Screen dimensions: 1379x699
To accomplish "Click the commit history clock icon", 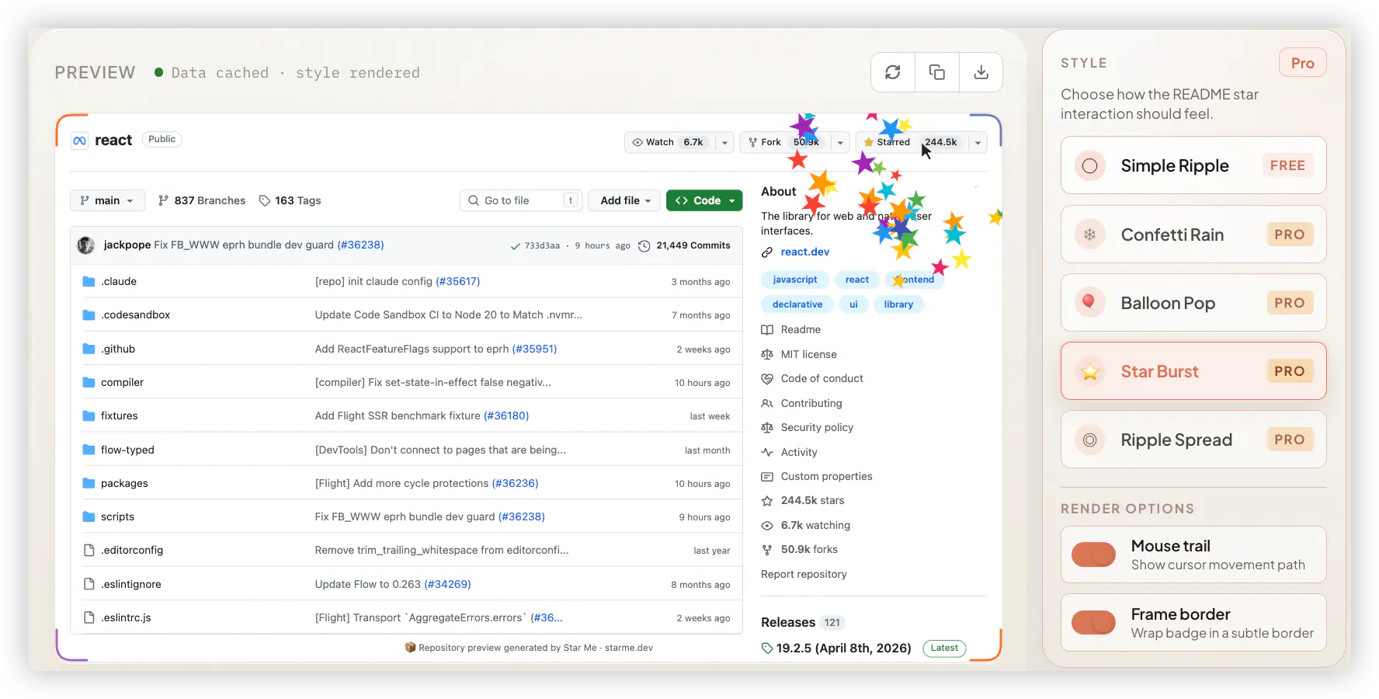I will (x=644, y=246).
